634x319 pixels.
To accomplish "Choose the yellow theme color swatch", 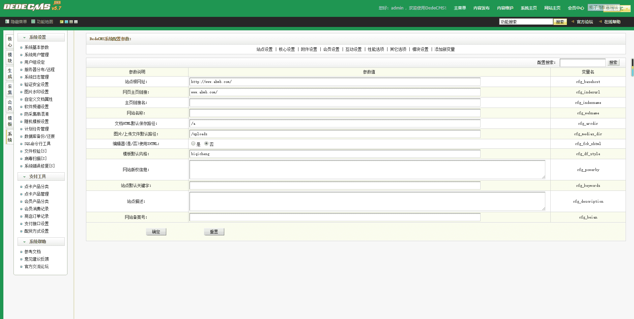I will pos(62,22).
